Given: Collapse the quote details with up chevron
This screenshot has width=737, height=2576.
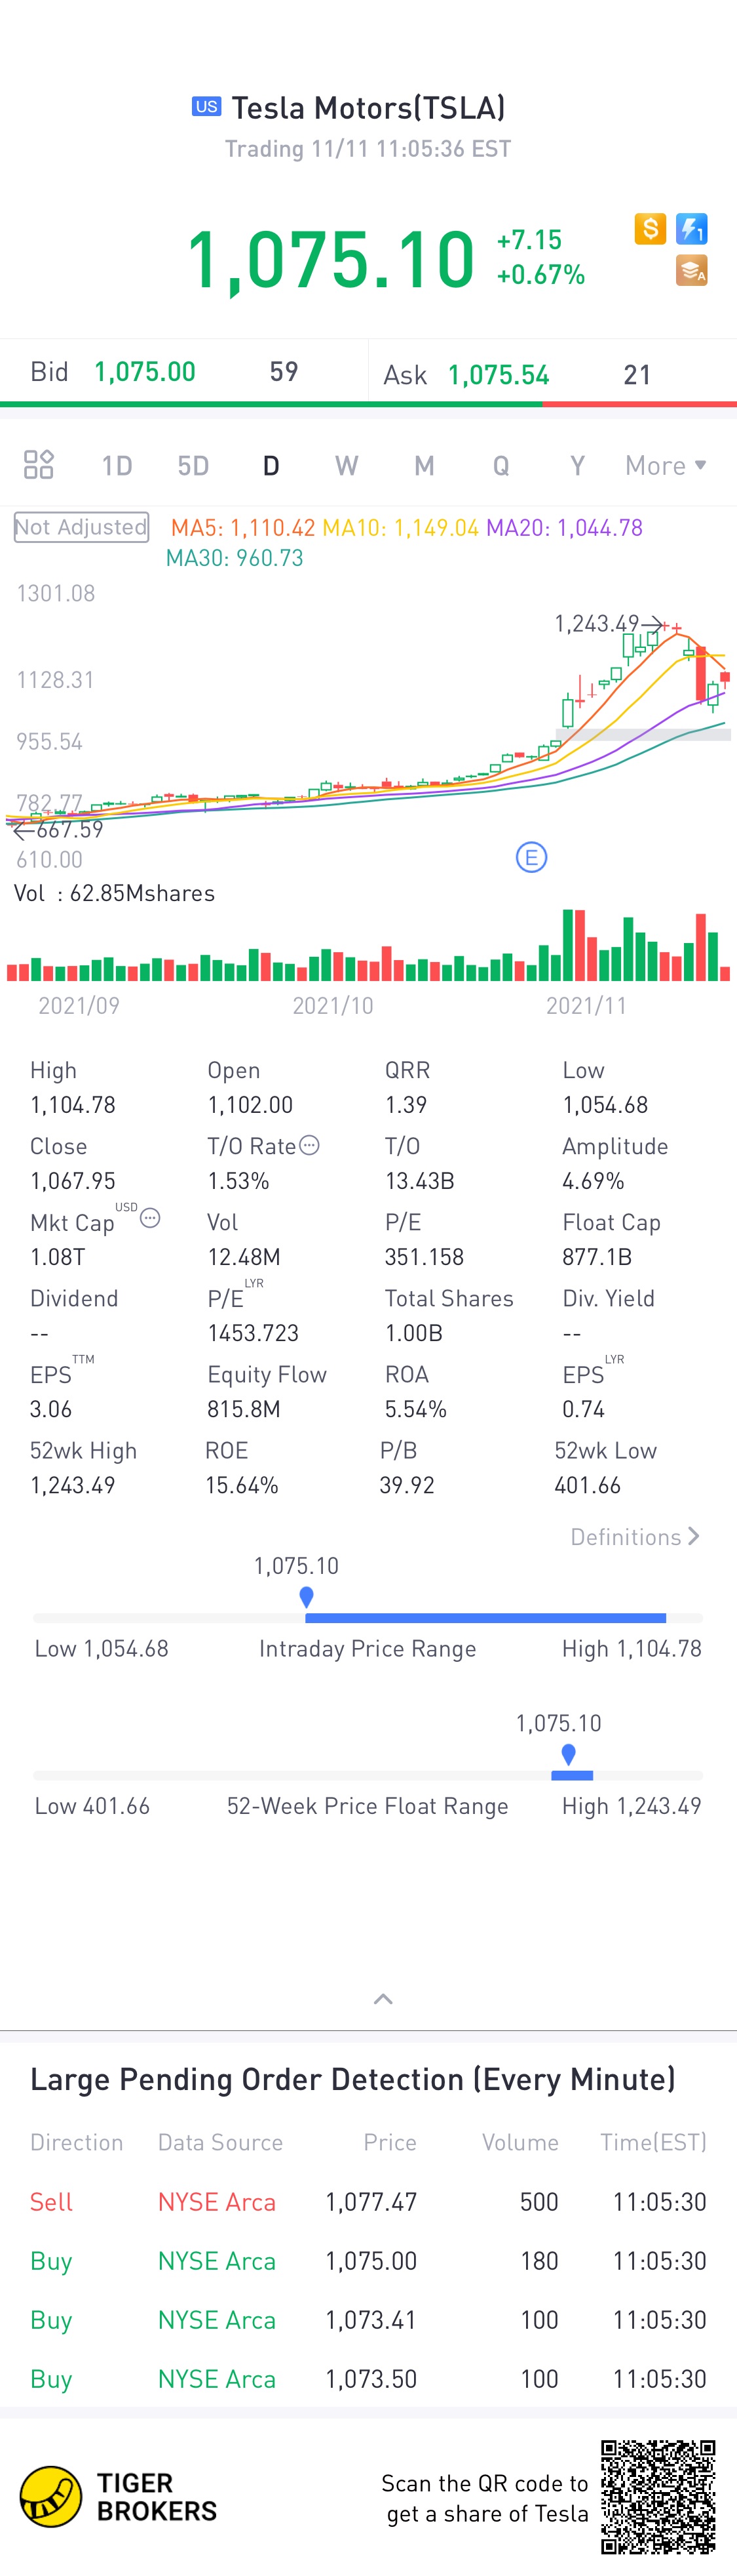Looking at the screenshot, I should point(383,1999).
